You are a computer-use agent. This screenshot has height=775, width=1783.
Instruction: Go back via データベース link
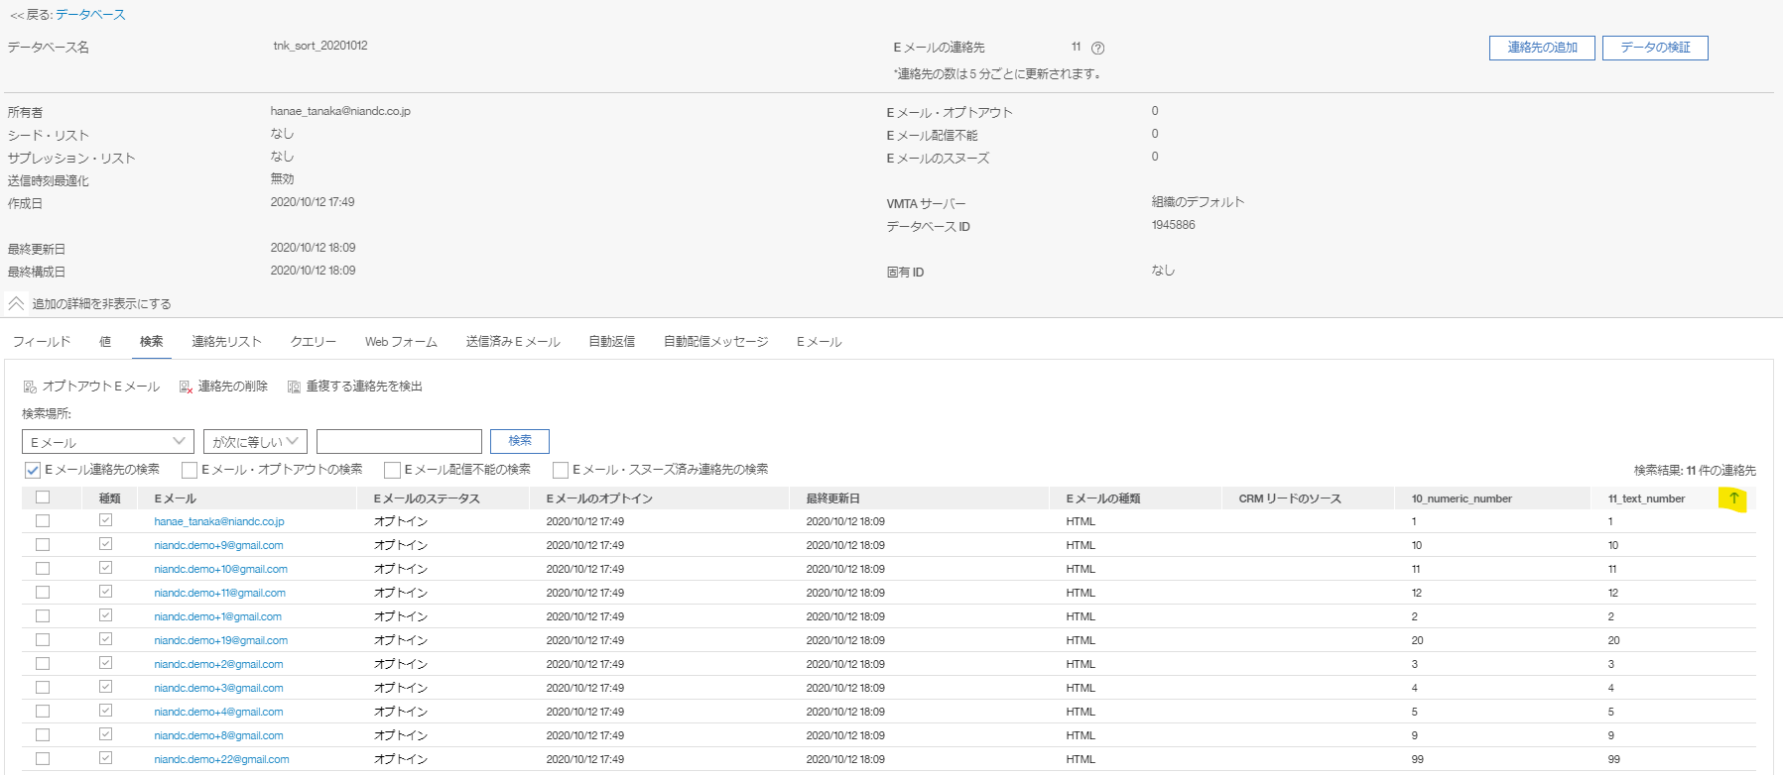[90, 15]
